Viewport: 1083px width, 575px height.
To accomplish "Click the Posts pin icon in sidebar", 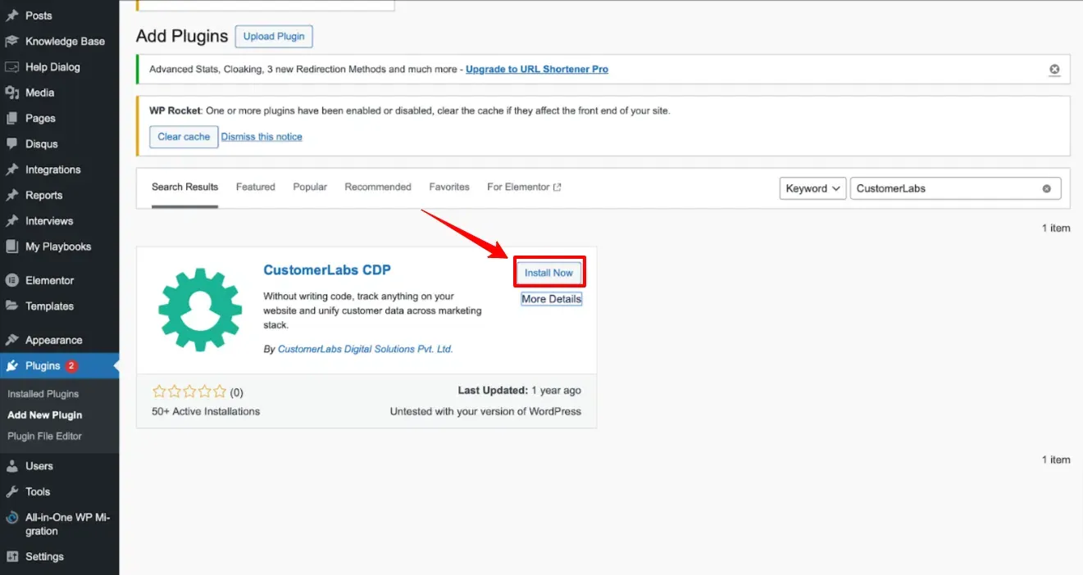I will click(x=11, y=16).
